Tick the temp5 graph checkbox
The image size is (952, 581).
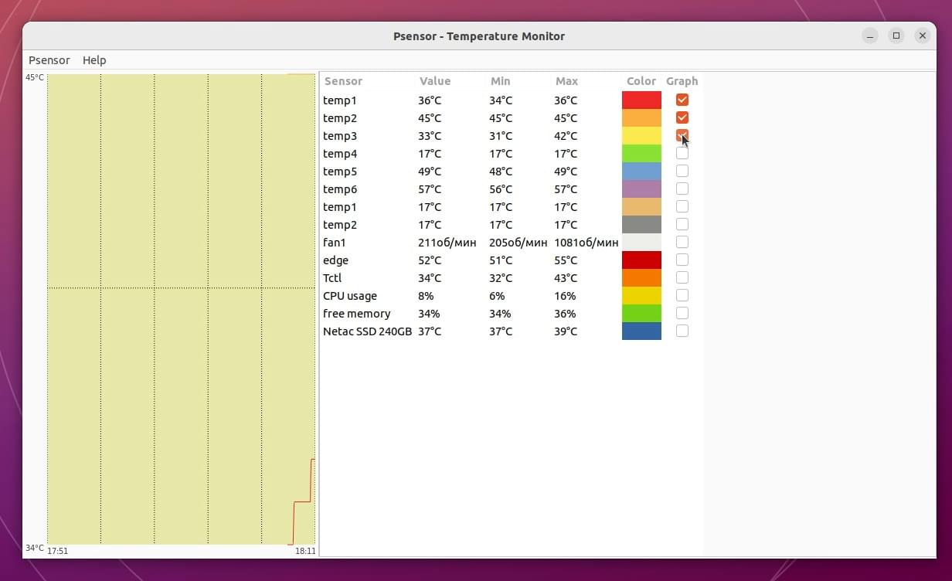point(682,171)
